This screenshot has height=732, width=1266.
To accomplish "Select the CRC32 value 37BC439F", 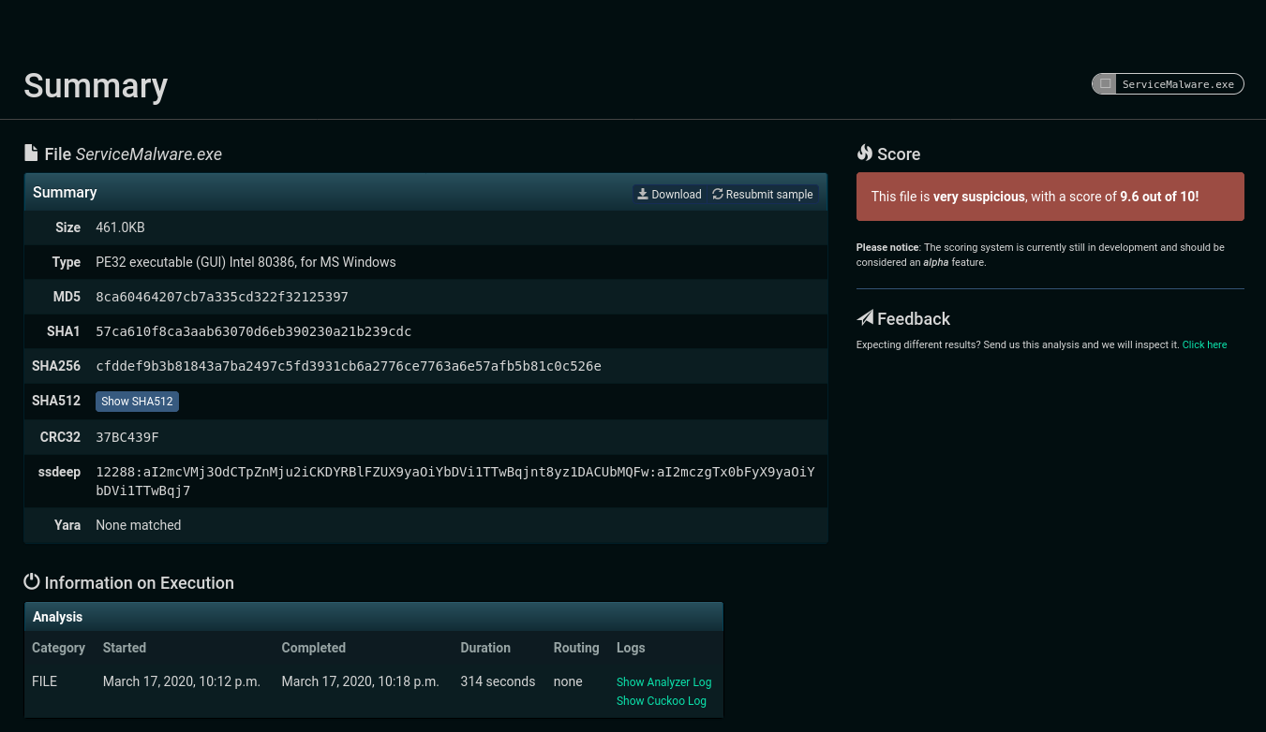I will 127,437.
